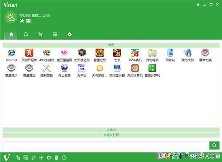
Task: Click the 关闭显示器 monitor off icon
Action: 117,68
